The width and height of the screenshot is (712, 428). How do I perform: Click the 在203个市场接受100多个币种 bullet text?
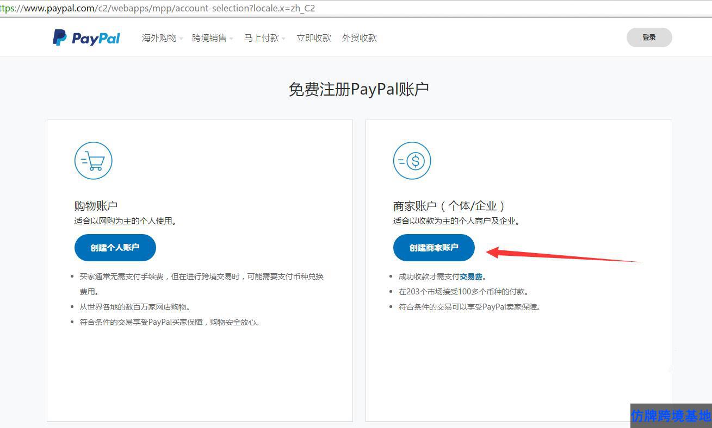pos(463,292)
